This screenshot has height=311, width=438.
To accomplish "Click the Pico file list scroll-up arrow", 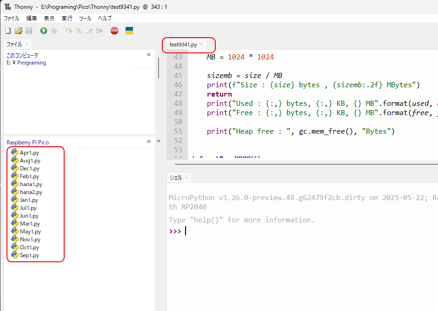I will pos(159,141).
